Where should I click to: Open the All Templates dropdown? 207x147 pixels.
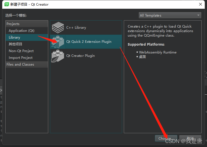click(x=170, y=15)
